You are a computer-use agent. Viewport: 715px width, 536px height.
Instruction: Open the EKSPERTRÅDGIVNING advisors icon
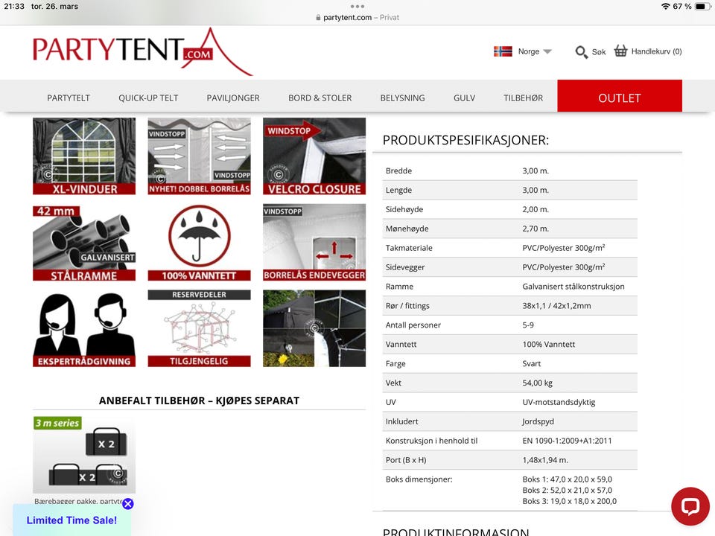tap(84, 328)
